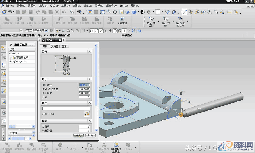Open the 仅在工作部件内部 selection scope dropdown
The height and width of the screenshot is (153, 255).
click(x=47, y=31)
